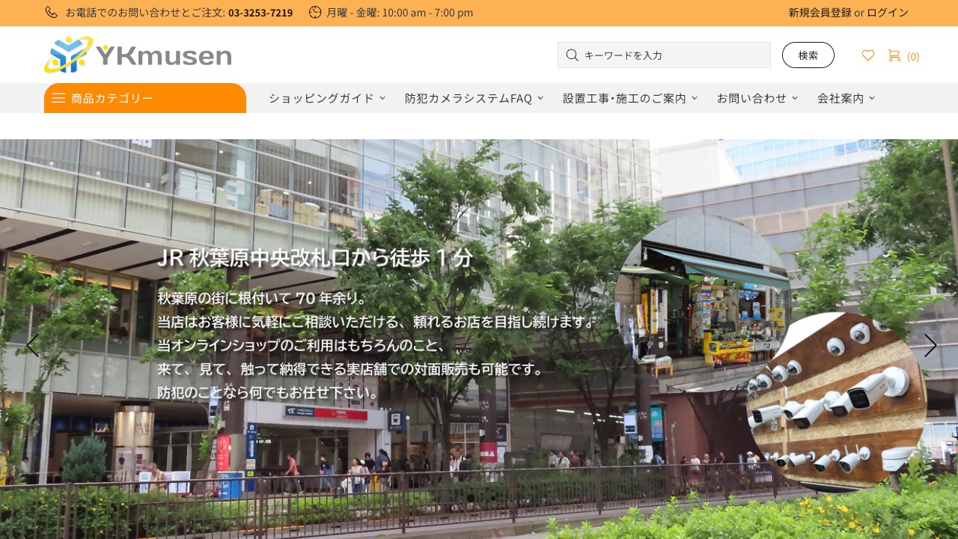This screenshot has width=958, height=539.
Task: Click the phone icon in top bar
Action: pyautogui.click(x=51, y=12)
